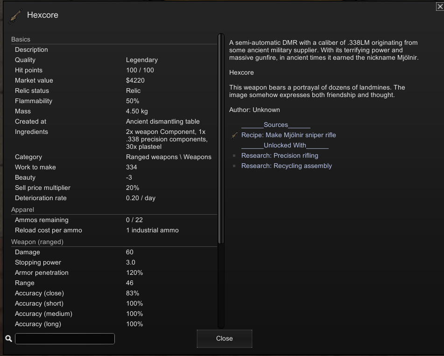This screenshot has height=356, width=444.
Task: Click the Sources heading in description panel
Action: coord(276,125)
